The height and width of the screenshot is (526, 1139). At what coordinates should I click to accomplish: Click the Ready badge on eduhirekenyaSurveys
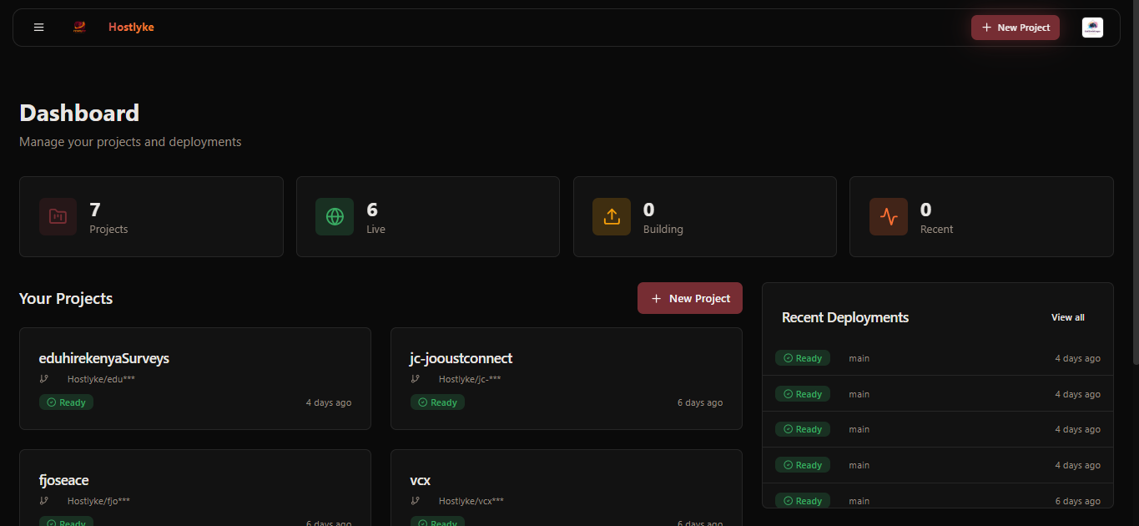coord(66,402)
